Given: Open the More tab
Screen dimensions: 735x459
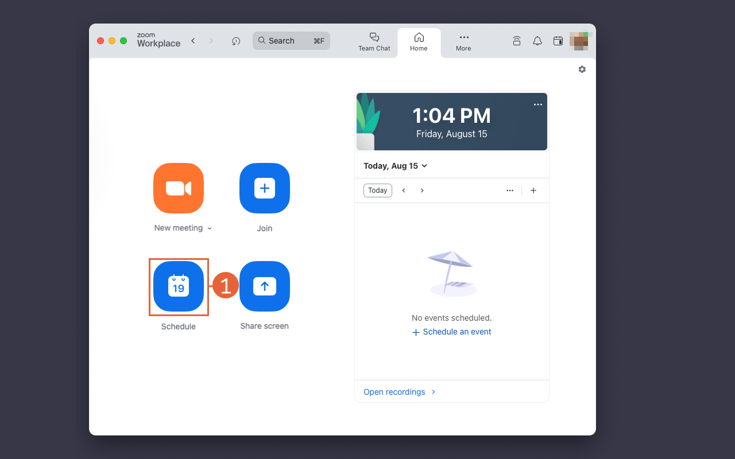Looking at the screenshot, I should [x=463, y=41].
